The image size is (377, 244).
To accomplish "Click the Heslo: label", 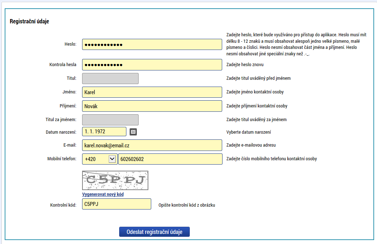I will tap(71, 44).
